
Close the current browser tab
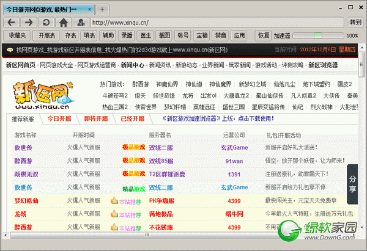click(x=90, y=9)
